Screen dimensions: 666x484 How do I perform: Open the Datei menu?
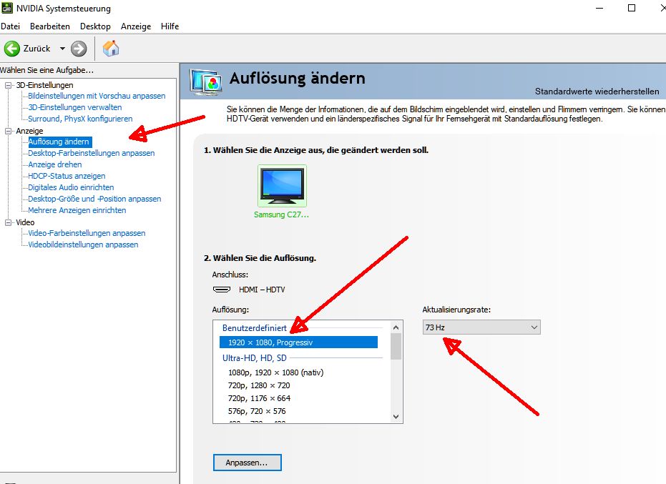coord(11,26)
